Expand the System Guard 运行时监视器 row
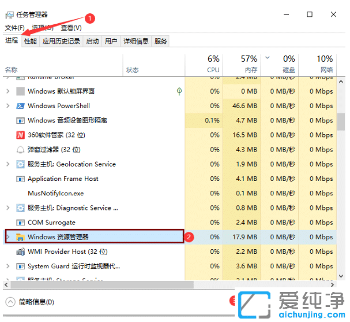Image resolution: width=350 pixels, height=322 pixels. [8, 267]
